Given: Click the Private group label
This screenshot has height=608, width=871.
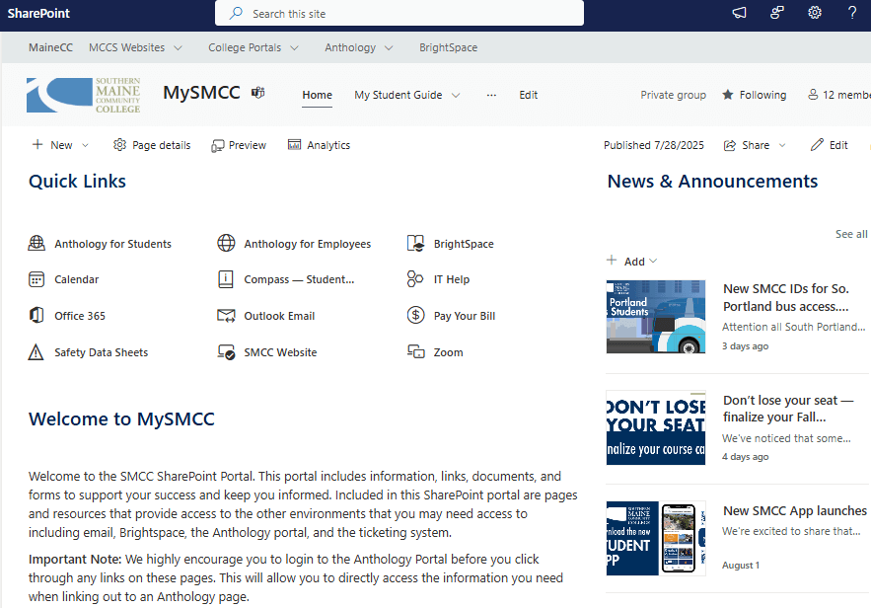Looking at the screenshot, I should pyautogui.click(x=674, y=95).
